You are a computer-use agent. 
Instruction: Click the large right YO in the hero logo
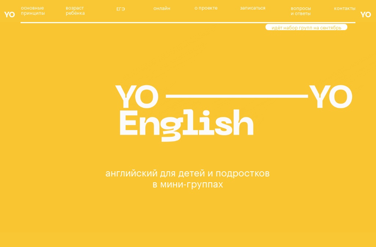click(330, 96)
